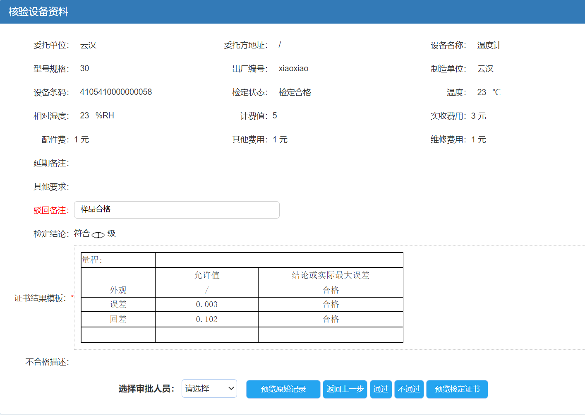
Task: Select the 0.003 allowed value cell
Action: point(206,304)
